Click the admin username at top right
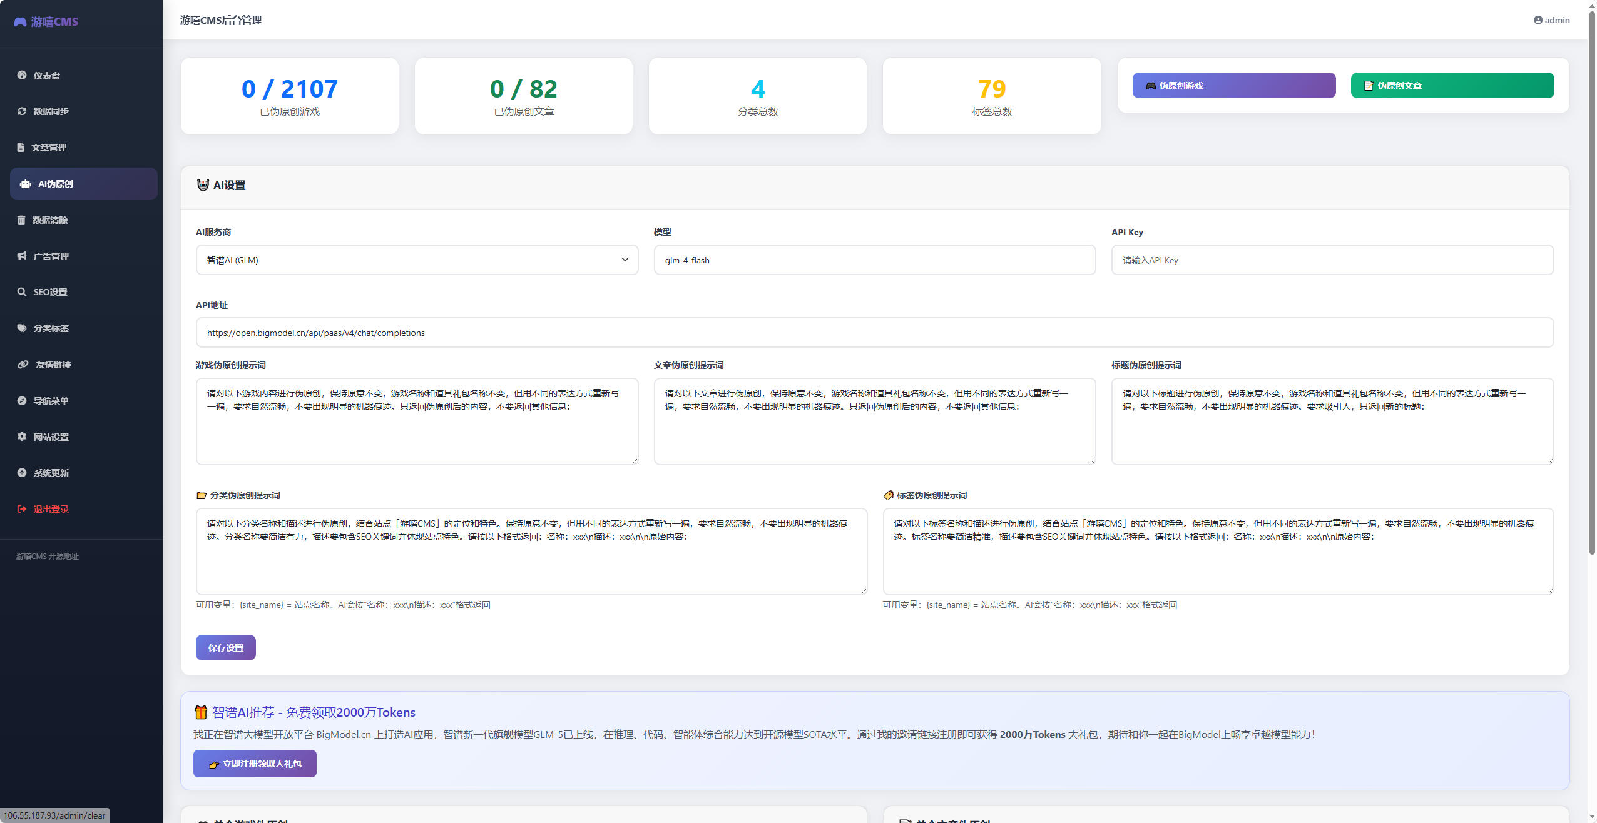The width and height of the screenshot is (1597, 823). click(x=1557, y=20)
